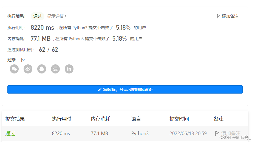The width and height of the screenshot is (255, 142).
Task: Click the 通过 status badge
Action: [38, 16]
